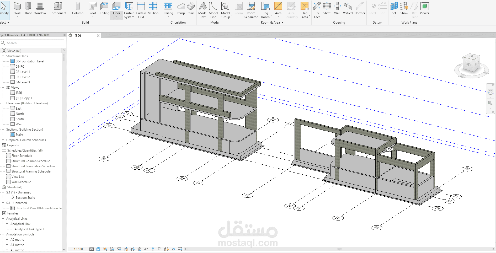The width and height of the screenshot is (496, 253).
Task: Expand Graphical Column Schedules node
Action: [x=3, y=140]
